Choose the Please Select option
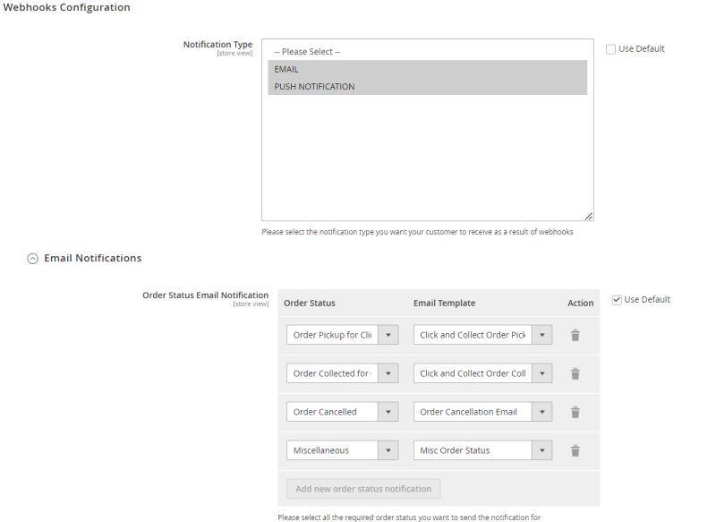This screenshot has width=716, height=522. [428, 52]
